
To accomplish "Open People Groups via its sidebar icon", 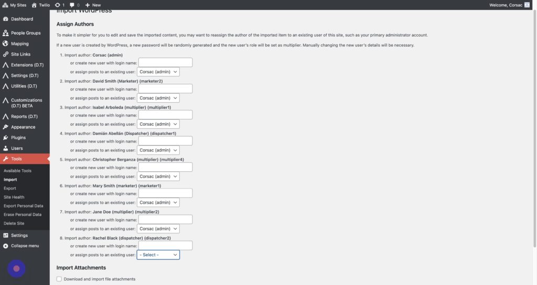I will coord(5,33).
